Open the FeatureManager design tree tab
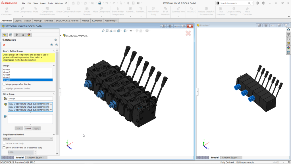Image resolution: width=291 pixels, height=164 pixels. pos(5,35)
